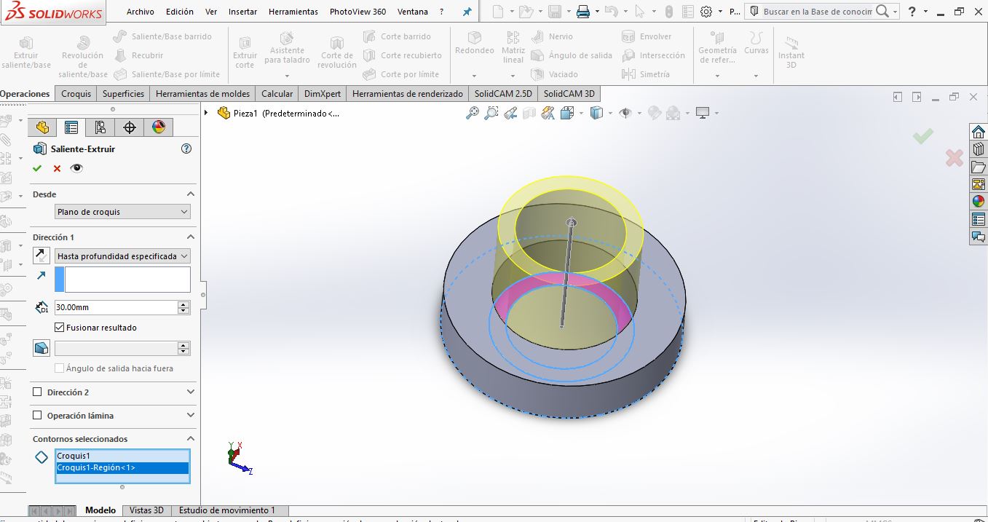The width and height of the screenshot is (988, 522).
Task: Toggle the detailed preview eye icon
Action: coord(76,168)
